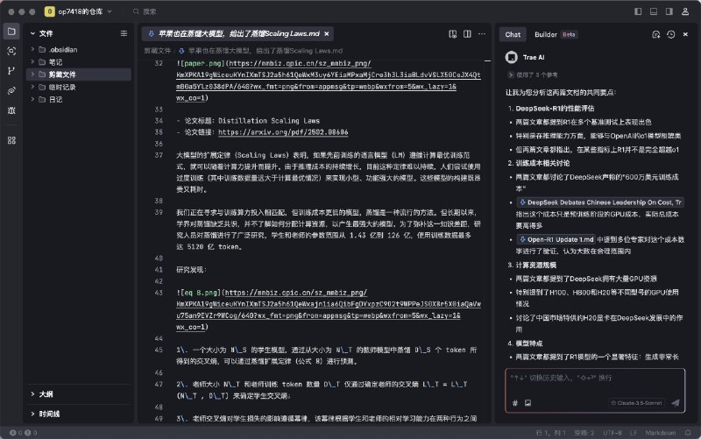The height and width of the screenshot is (439, 701).
Task: Click the heading 训练成本相关讨论 in chat
Action: pos(542,163)
